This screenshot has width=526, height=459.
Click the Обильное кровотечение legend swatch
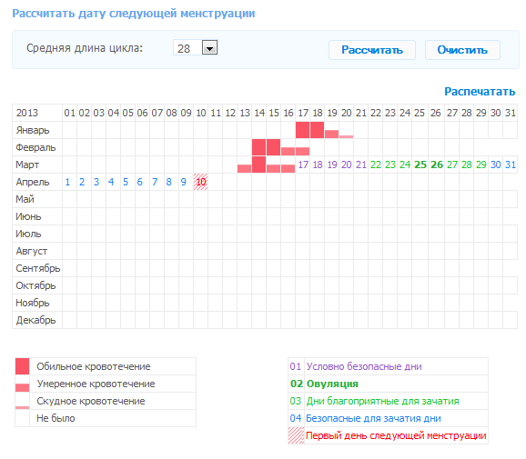coord(22,366)
